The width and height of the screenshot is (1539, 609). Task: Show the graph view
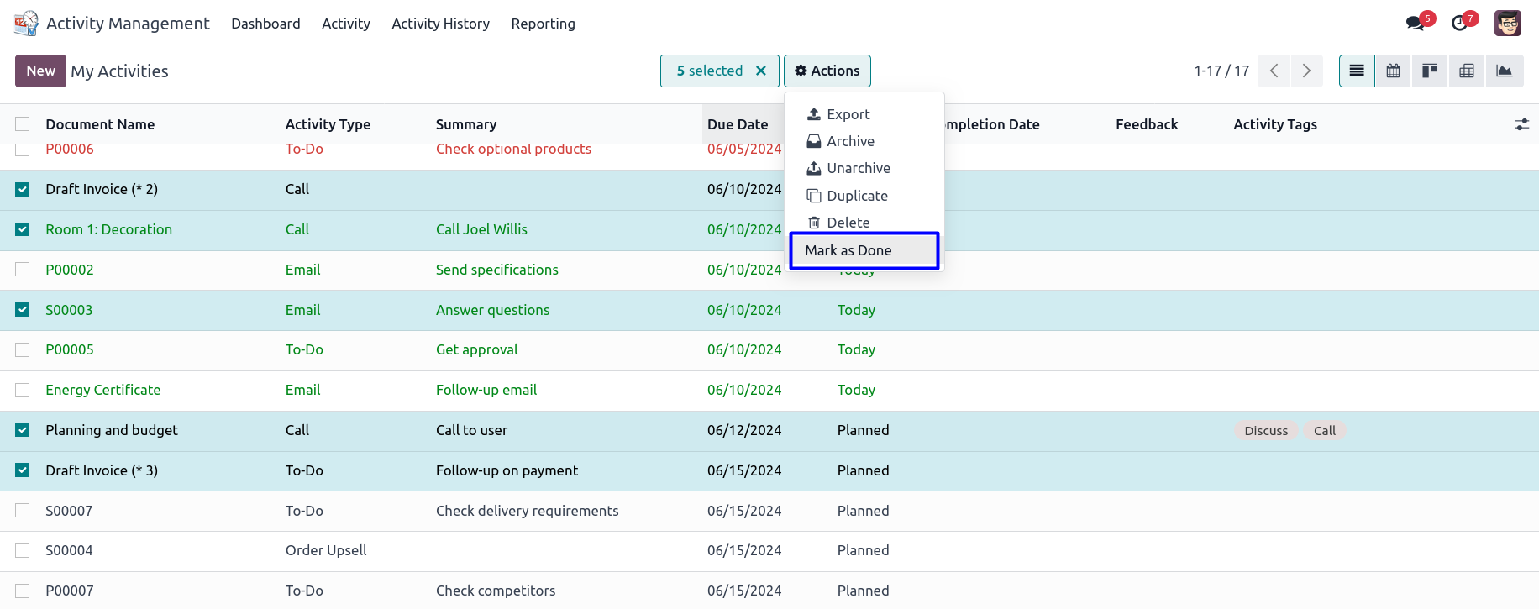1504,71
